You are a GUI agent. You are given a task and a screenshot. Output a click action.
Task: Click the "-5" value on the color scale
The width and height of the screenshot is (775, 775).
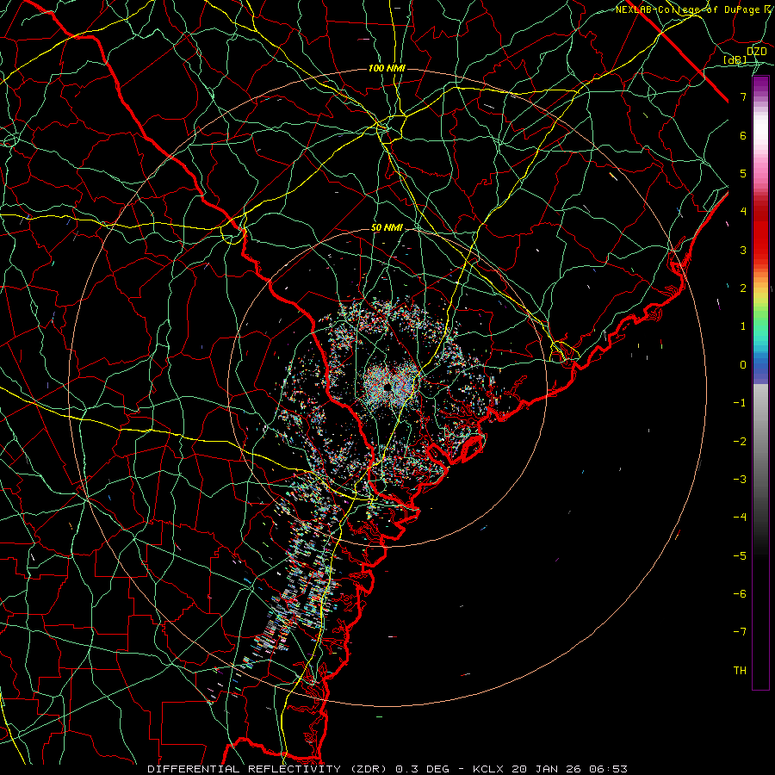740,556
